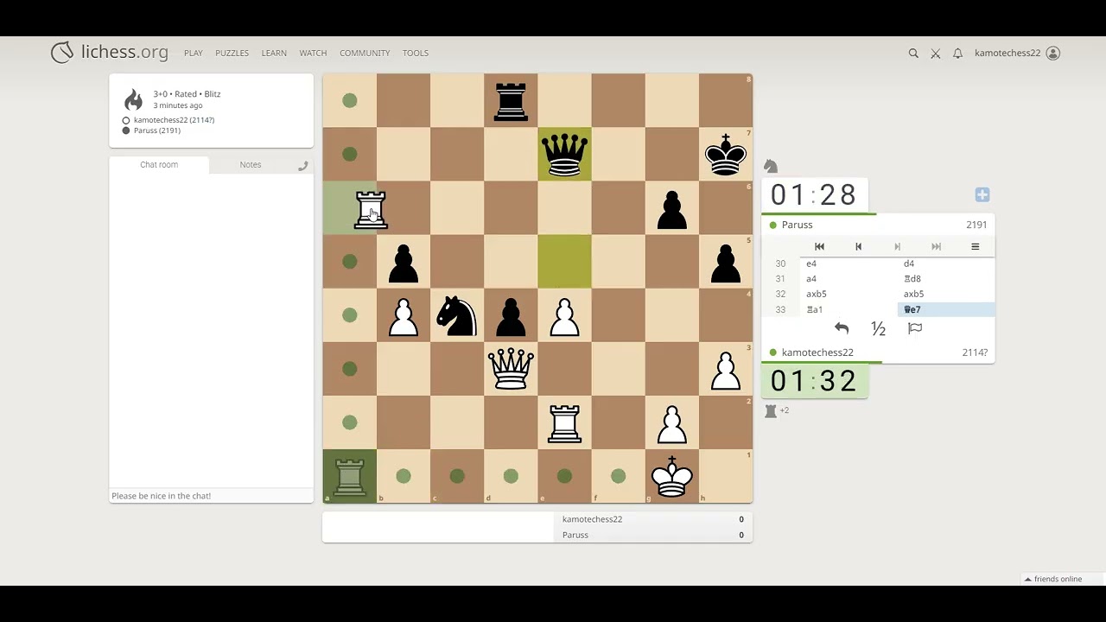The image size is (1106, 622).
Task: Open notifications bell icon
Action: (957, 54)
